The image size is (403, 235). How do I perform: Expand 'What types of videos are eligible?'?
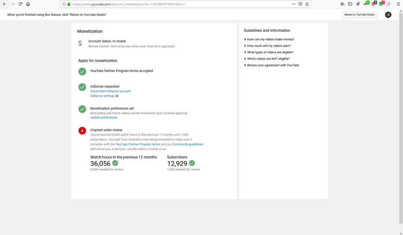269,52
